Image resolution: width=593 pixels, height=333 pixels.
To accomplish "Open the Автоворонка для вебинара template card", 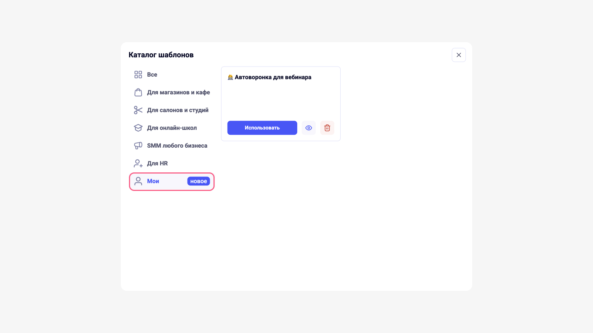I will [281, 104].
